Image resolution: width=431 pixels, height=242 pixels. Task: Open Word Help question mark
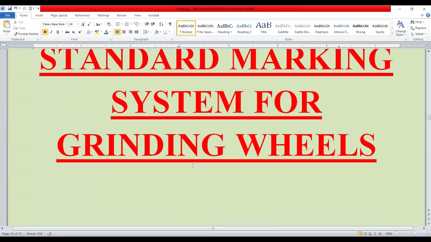coord(428,15)
